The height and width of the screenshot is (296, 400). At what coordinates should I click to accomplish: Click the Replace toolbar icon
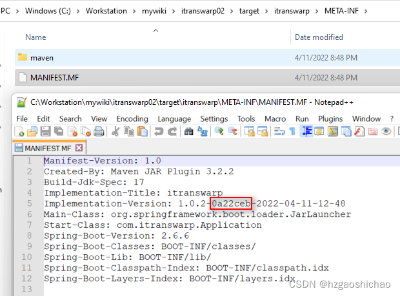click(203, 131)
